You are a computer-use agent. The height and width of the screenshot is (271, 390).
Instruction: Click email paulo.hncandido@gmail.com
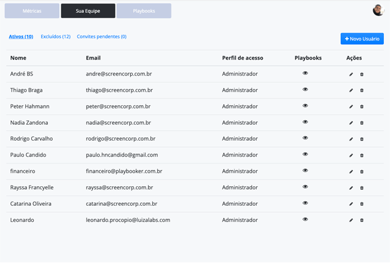tap(122, 155)
